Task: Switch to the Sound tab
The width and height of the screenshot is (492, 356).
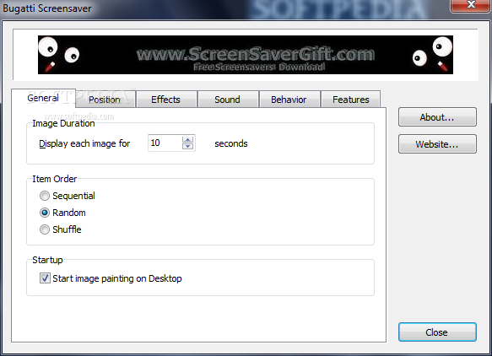Action: coord(228,100)
